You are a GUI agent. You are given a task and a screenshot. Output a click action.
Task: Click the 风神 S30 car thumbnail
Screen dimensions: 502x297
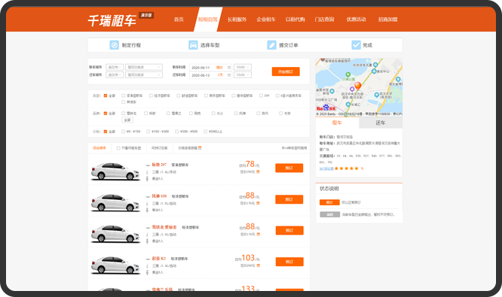coord(115,202)
